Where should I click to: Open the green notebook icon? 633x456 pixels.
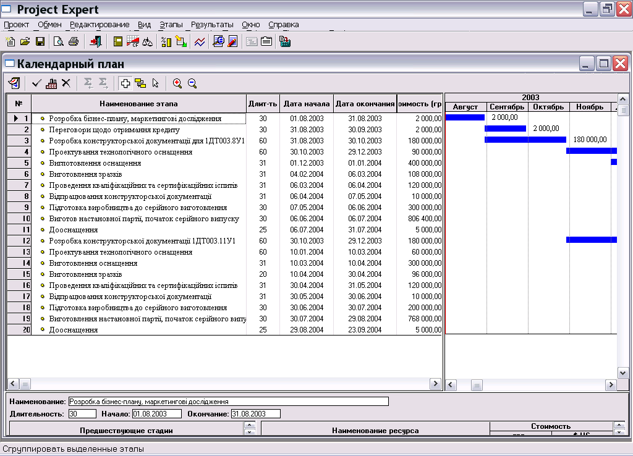[x=118, y=41]
